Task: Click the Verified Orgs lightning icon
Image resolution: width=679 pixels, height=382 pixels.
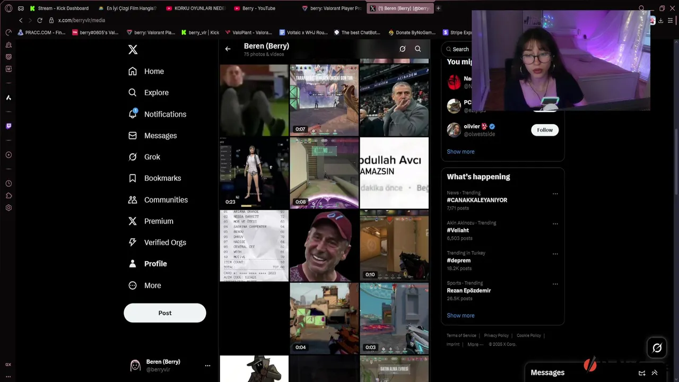Action: (133, 242)
